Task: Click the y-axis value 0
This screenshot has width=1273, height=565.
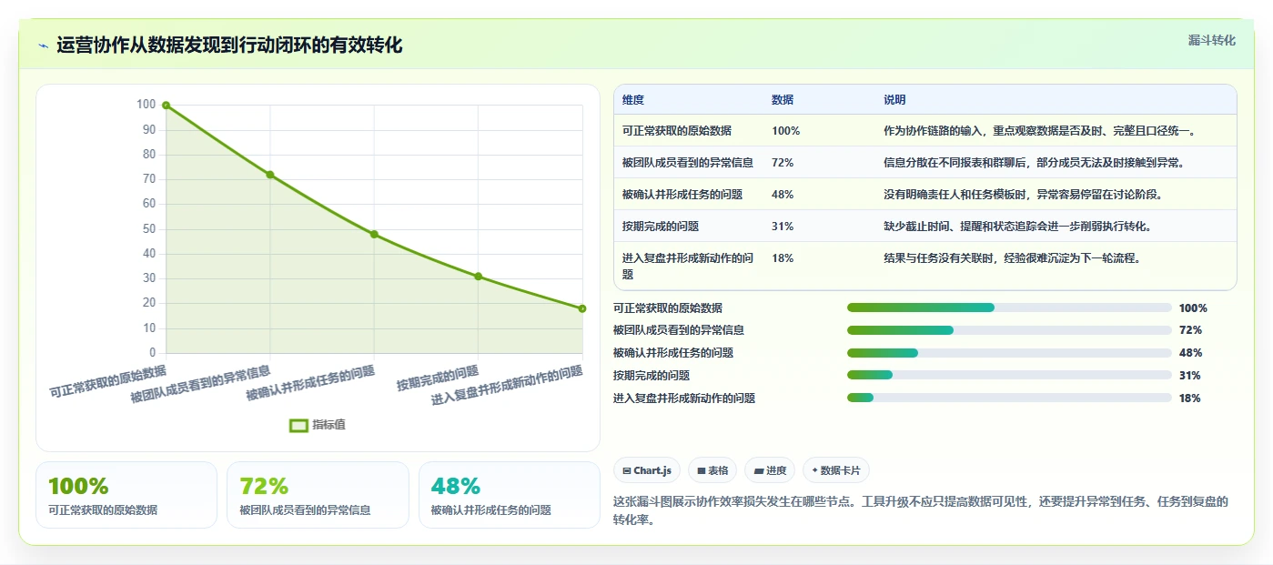Action: coord(153,352)
